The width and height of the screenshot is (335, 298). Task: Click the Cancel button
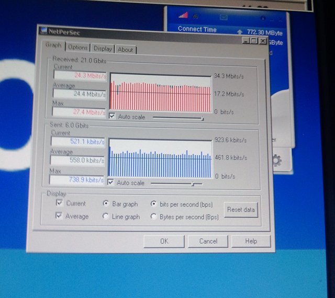(208, 241)
